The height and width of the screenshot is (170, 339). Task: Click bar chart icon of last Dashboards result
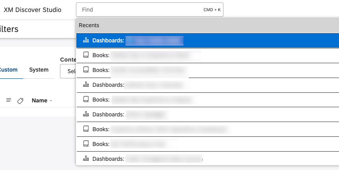[86, 159]
